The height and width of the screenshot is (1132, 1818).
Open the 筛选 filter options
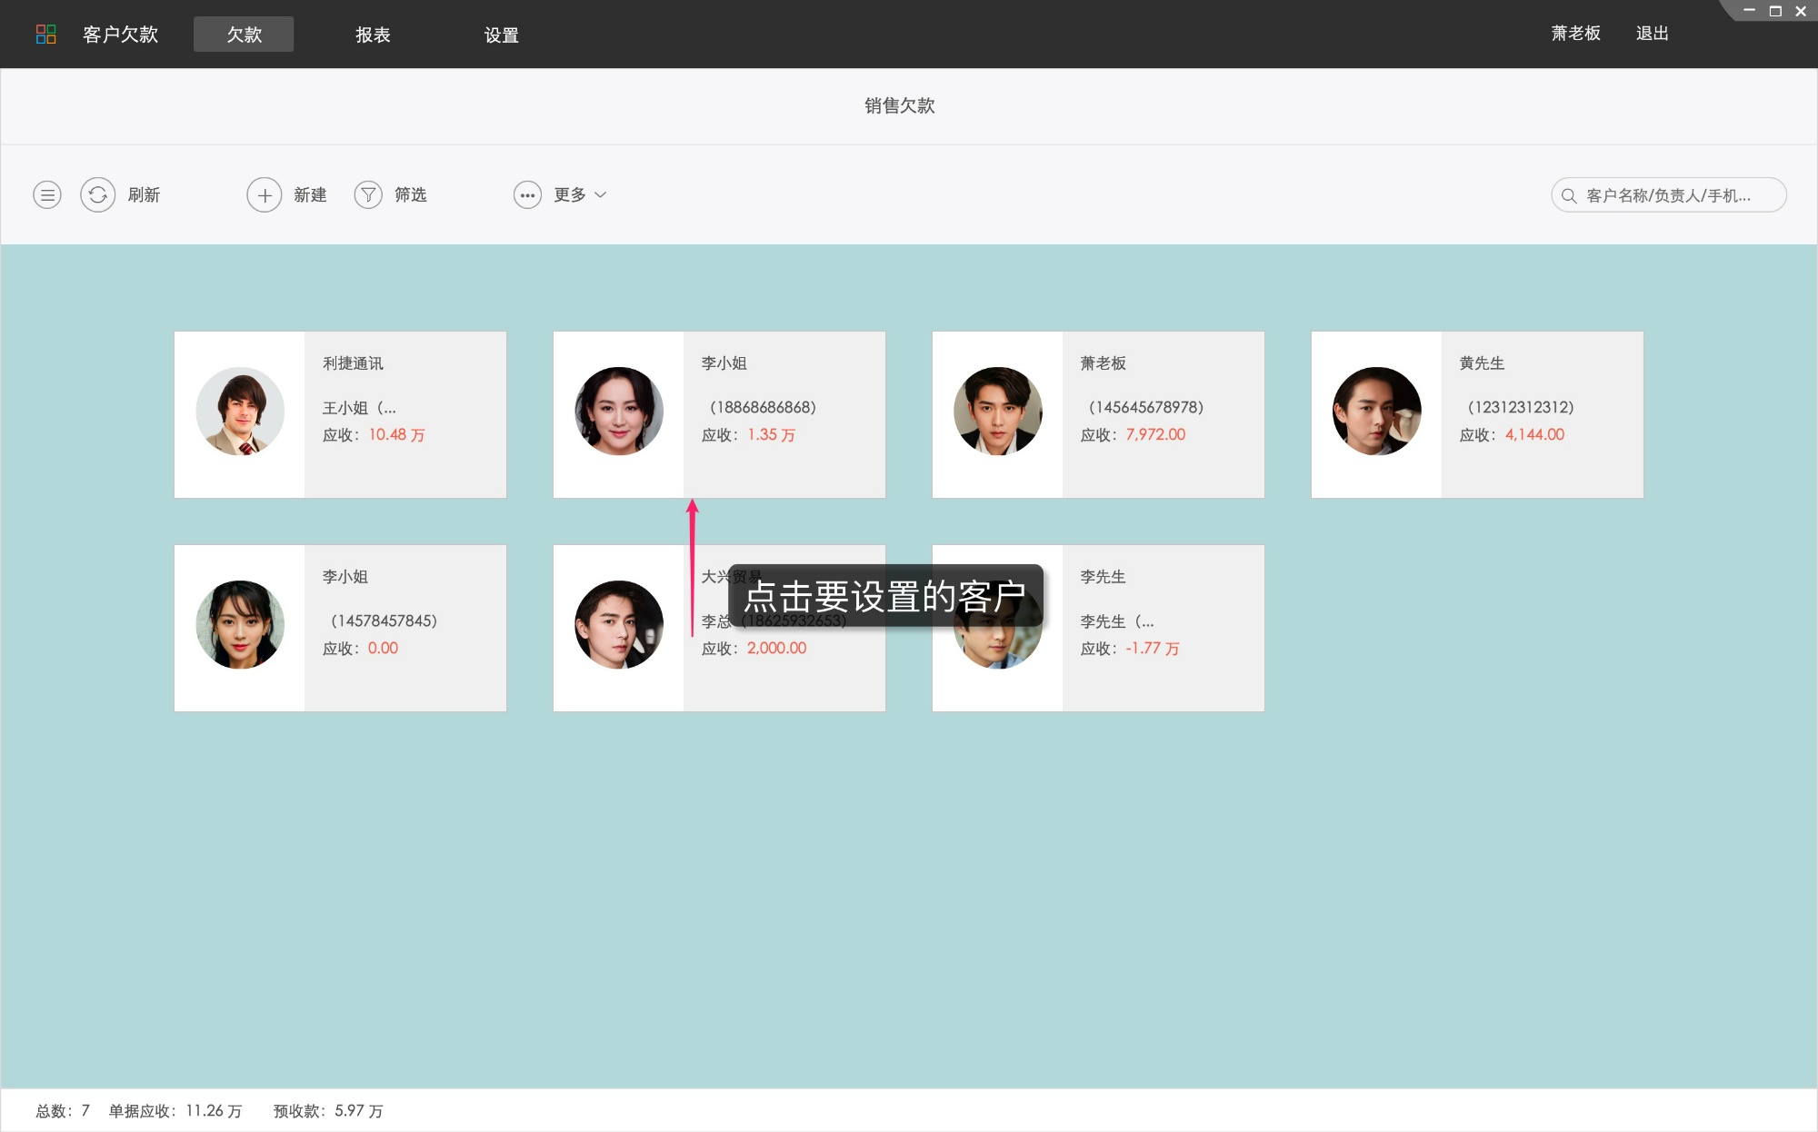click(x=409, y=194)
